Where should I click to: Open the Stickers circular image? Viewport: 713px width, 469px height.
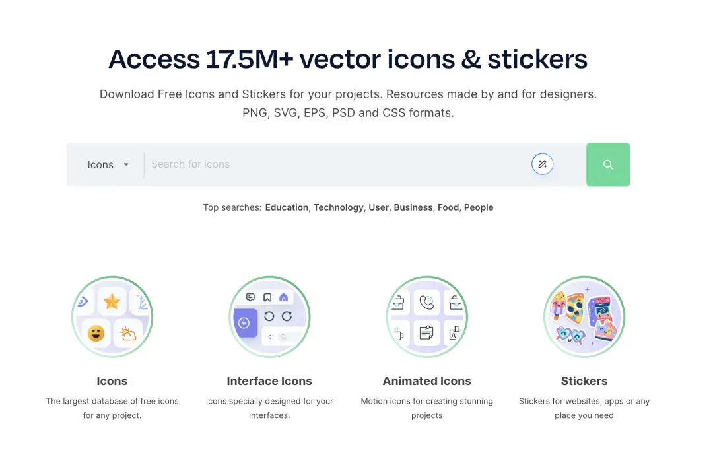click(x=584, y=316)
